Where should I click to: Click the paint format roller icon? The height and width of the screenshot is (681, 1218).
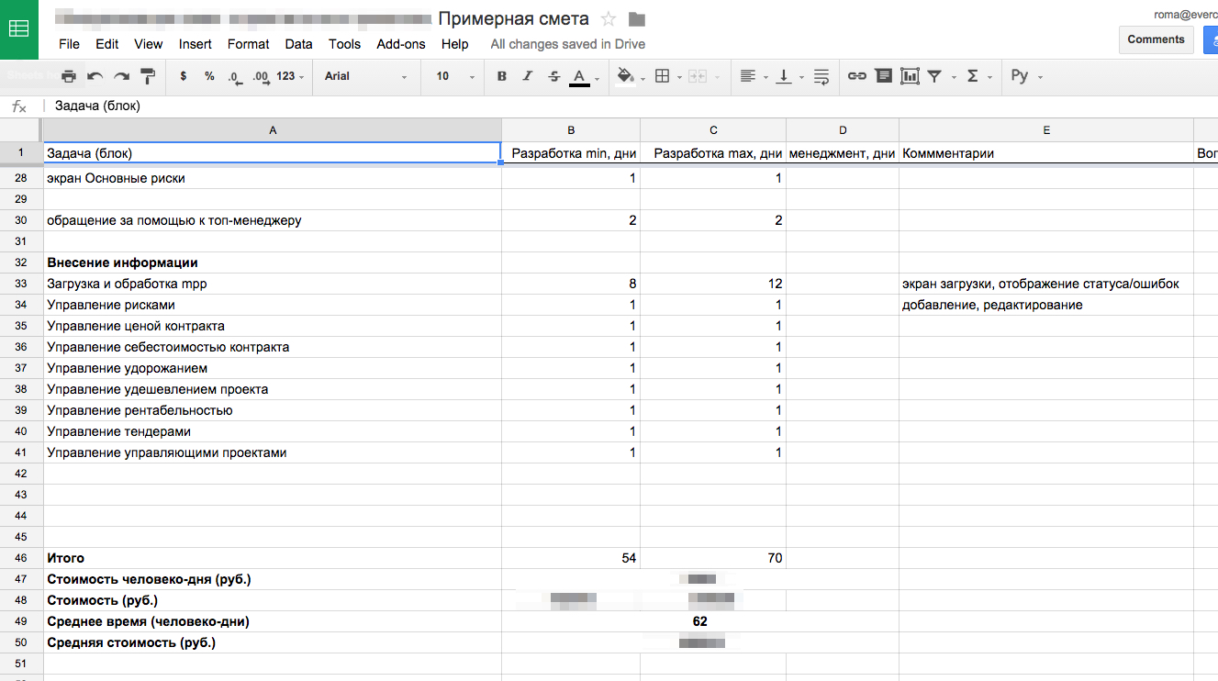(148, 76)
